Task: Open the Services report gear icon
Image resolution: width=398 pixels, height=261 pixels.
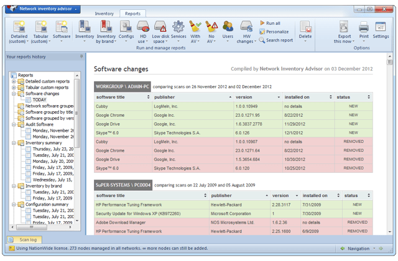Action: (178, 28)
